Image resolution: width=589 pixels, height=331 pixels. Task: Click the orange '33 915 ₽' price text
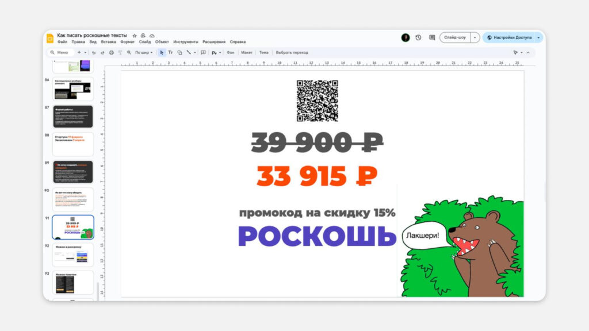[317, 176]
